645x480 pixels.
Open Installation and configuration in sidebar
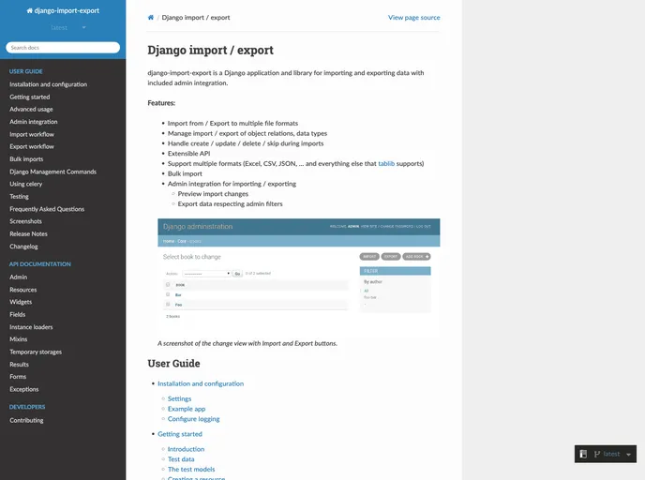tap(48, 84)
